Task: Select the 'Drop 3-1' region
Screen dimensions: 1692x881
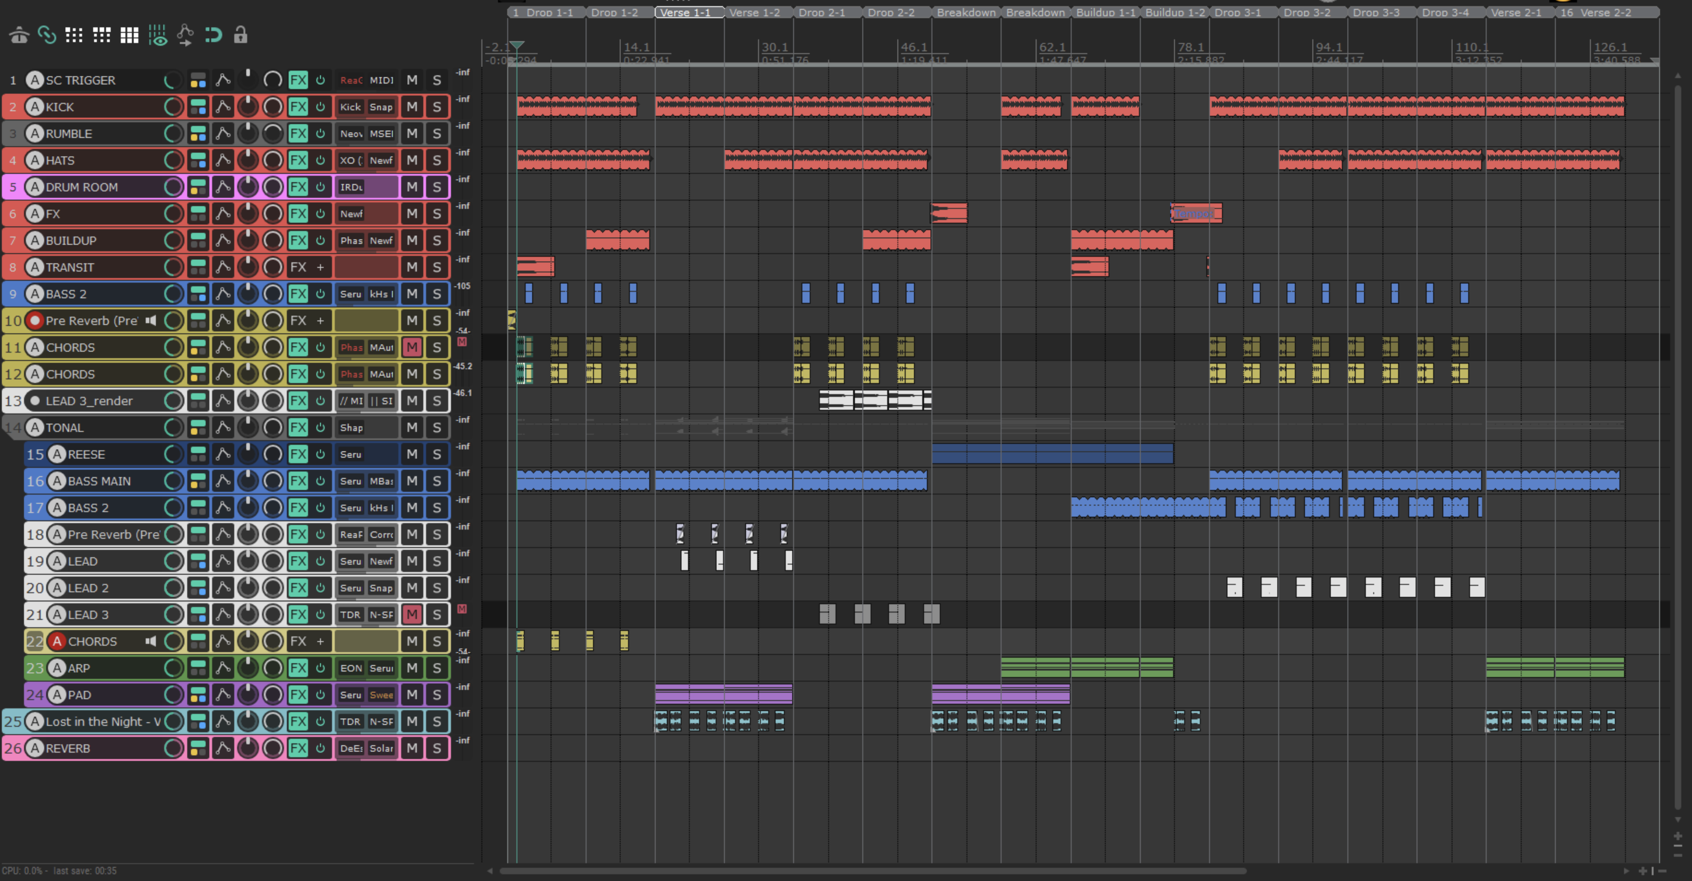Action: [x=1243, y=12]
